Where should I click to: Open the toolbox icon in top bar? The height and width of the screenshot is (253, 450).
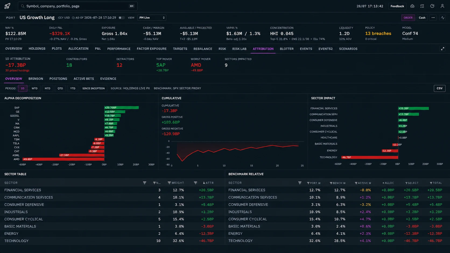pos(412,6)
